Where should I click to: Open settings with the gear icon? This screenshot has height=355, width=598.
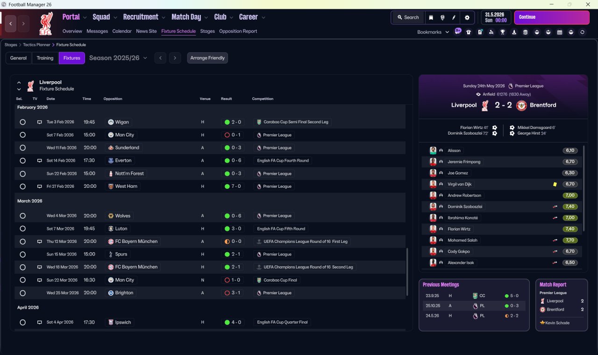coord(467,17)
